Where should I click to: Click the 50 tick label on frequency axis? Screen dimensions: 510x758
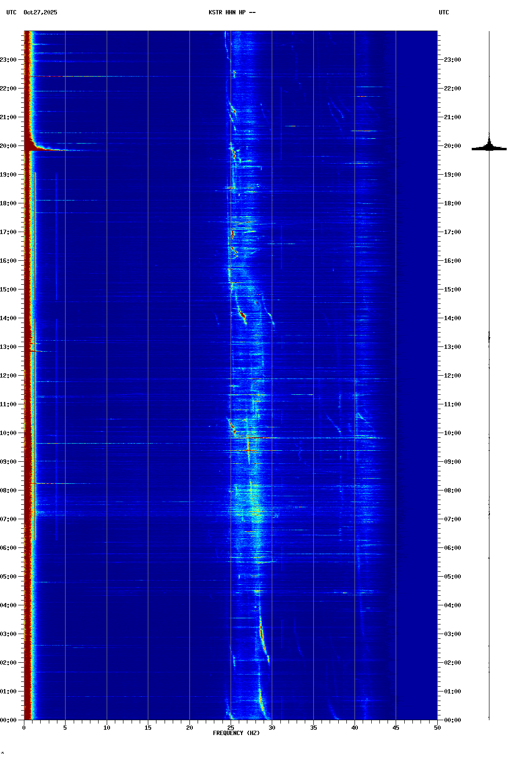click(437, 727)
